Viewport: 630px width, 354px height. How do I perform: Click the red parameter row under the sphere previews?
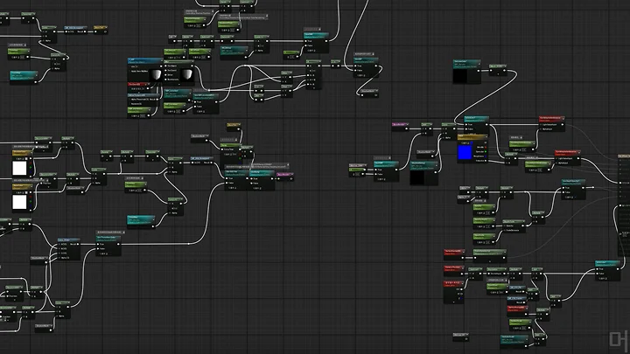138,84
